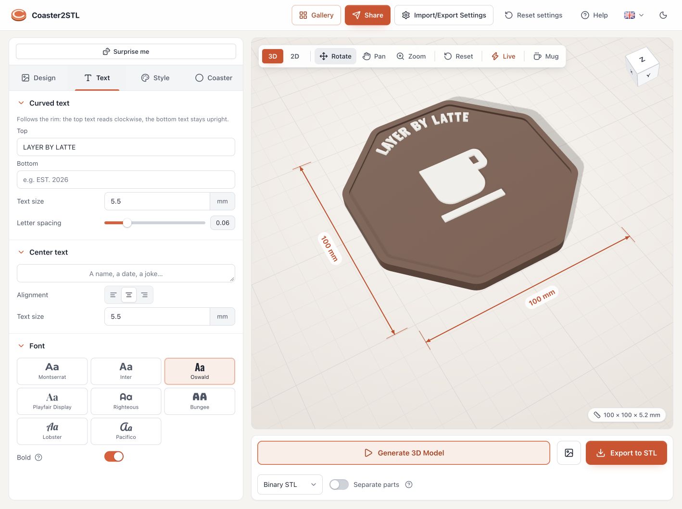682x509 pixels.
Task: Click the Center text textarea
Action: coord(126,273)
